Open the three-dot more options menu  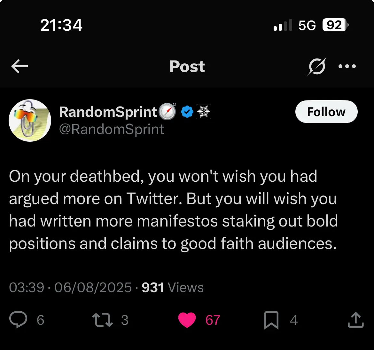point(347,67)
